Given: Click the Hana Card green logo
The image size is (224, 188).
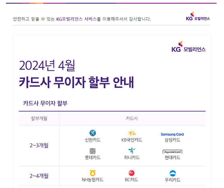Looking at the screenshot, I should pyautogui.click(x=132, y=151).
